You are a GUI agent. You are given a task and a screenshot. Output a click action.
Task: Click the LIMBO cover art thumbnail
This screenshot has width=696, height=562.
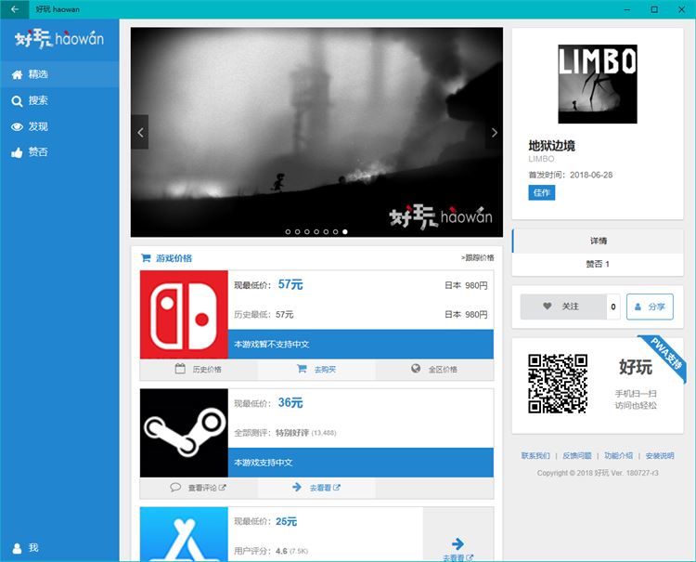[598, 84]
